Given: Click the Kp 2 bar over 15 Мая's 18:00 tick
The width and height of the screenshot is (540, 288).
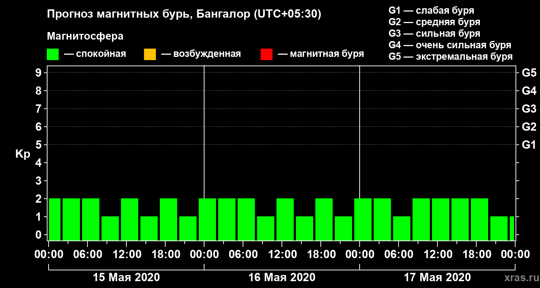Looking at the screenshot, I should coord(168,219).
